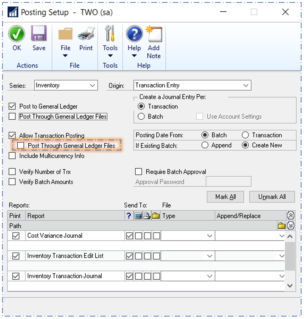Screen dimensions: 304x319
Task: Enable the highlighted Post Through General Ledger Files checkbox
Action: tap(21, 145)
